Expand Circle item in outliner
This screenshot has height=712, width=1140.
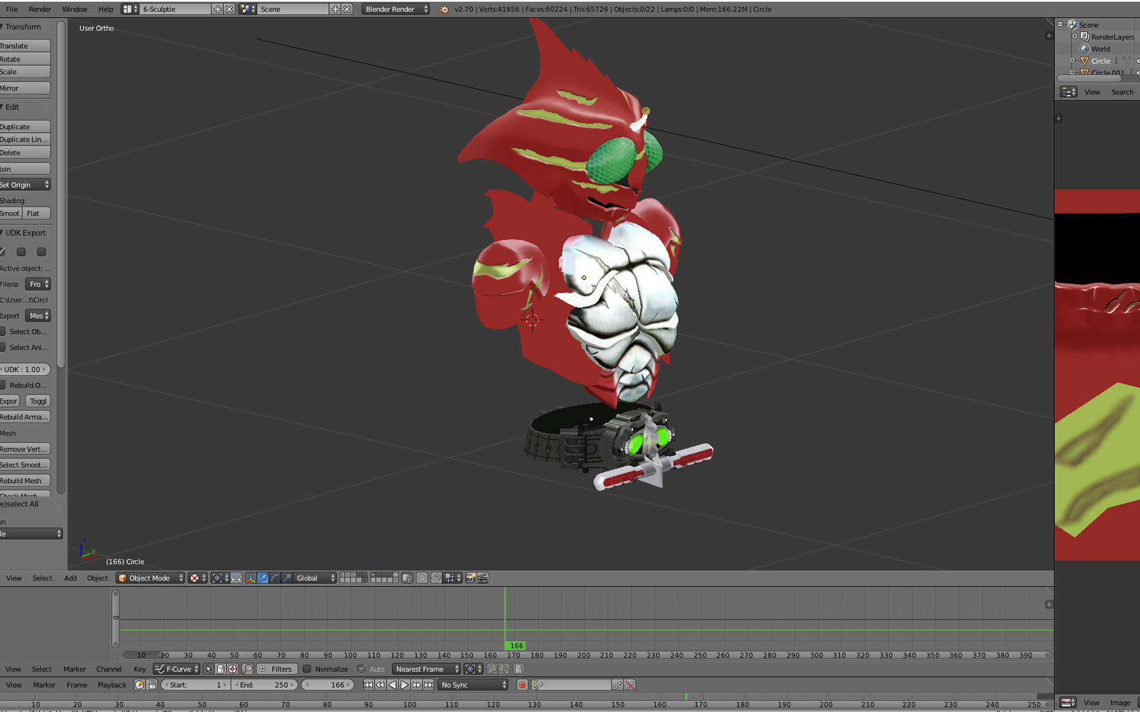[1072, 61]
